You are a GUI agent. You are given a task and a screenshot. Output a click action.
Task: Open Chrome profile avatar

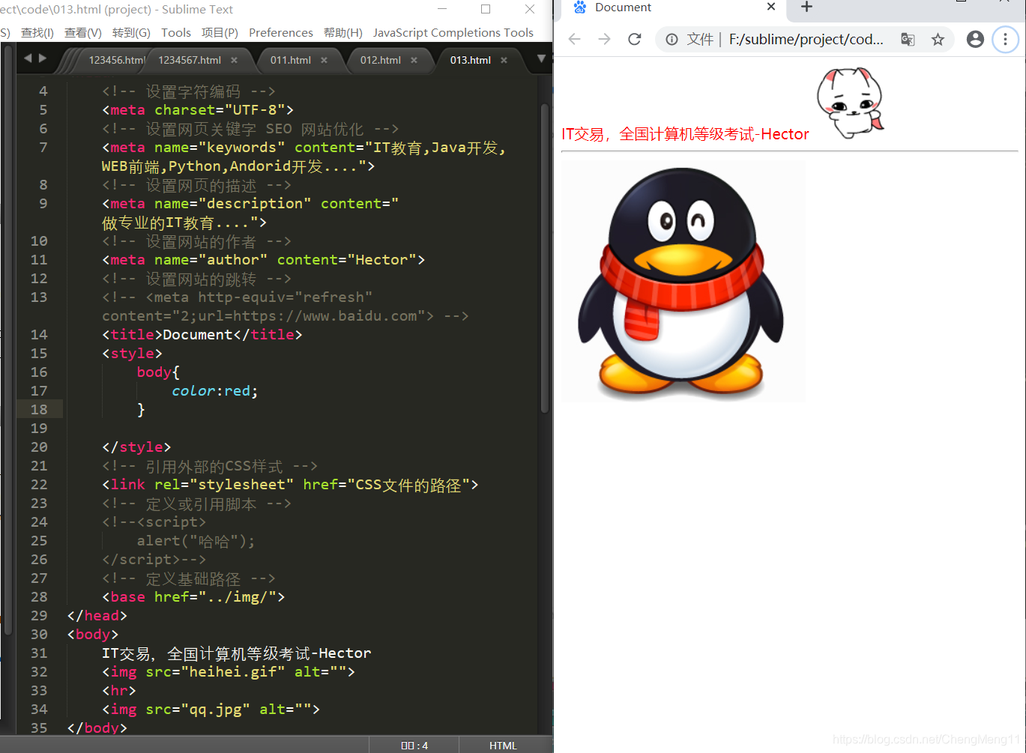tap(975, 39)
